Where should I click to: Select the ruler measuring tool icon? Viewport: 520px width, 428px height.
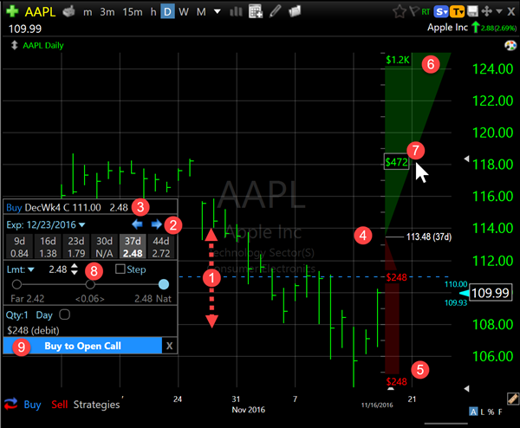(x=513, y=399)
